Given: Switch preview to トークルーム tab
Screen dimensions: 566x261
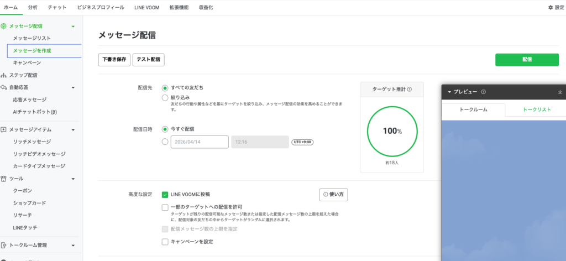Looking at the screenshot, I should (x=473, y=109).
